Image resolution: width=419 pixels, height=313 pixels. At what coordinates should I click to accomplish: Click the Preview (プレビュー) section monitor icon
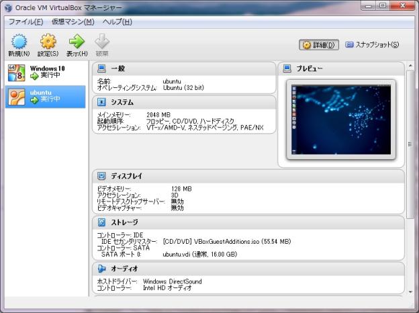pos(287,69)
